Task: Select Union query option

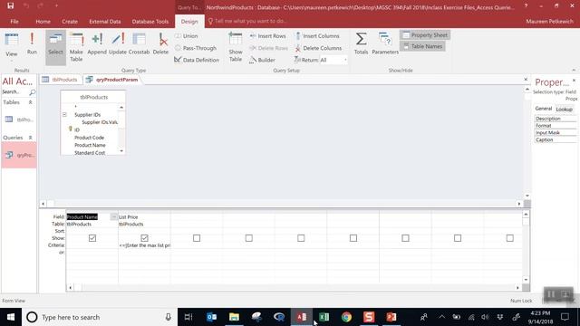Action: coord(187,36)
